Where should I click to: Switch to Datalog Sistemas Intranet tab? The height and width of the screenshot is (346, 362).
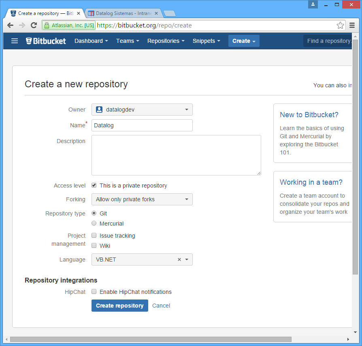click(x=123, y=13)
